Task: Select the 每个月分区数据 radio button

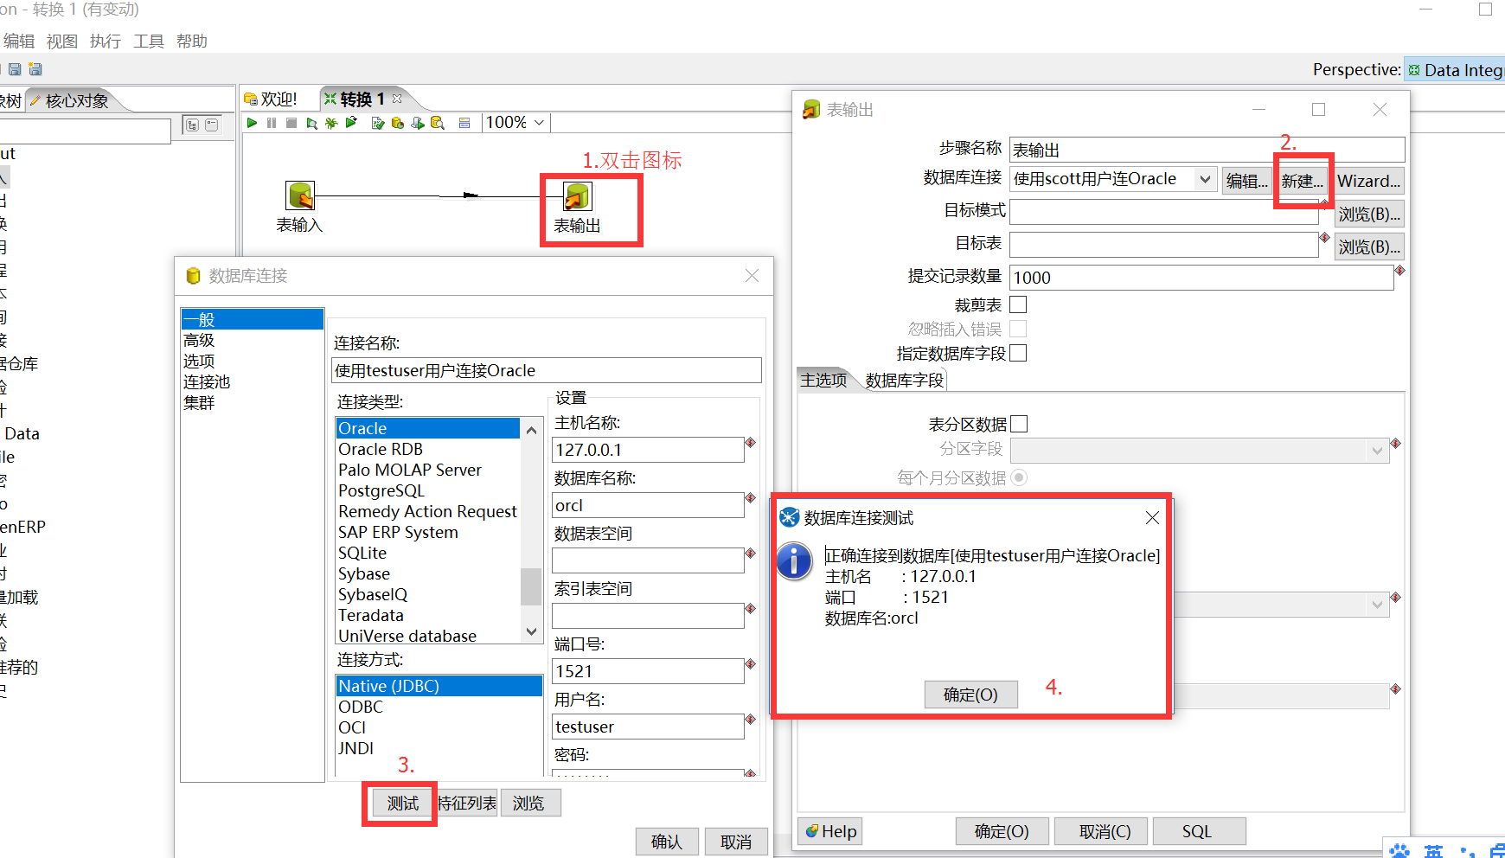Action: (1019, 477)
